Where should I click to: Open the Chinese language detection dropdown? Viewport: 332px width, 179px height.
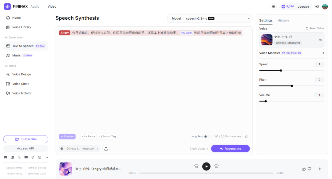(82, 148)
